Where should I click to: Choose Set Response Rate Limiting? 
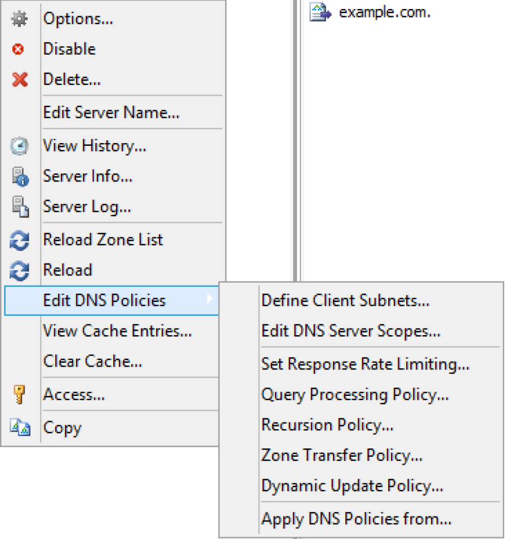365,364
